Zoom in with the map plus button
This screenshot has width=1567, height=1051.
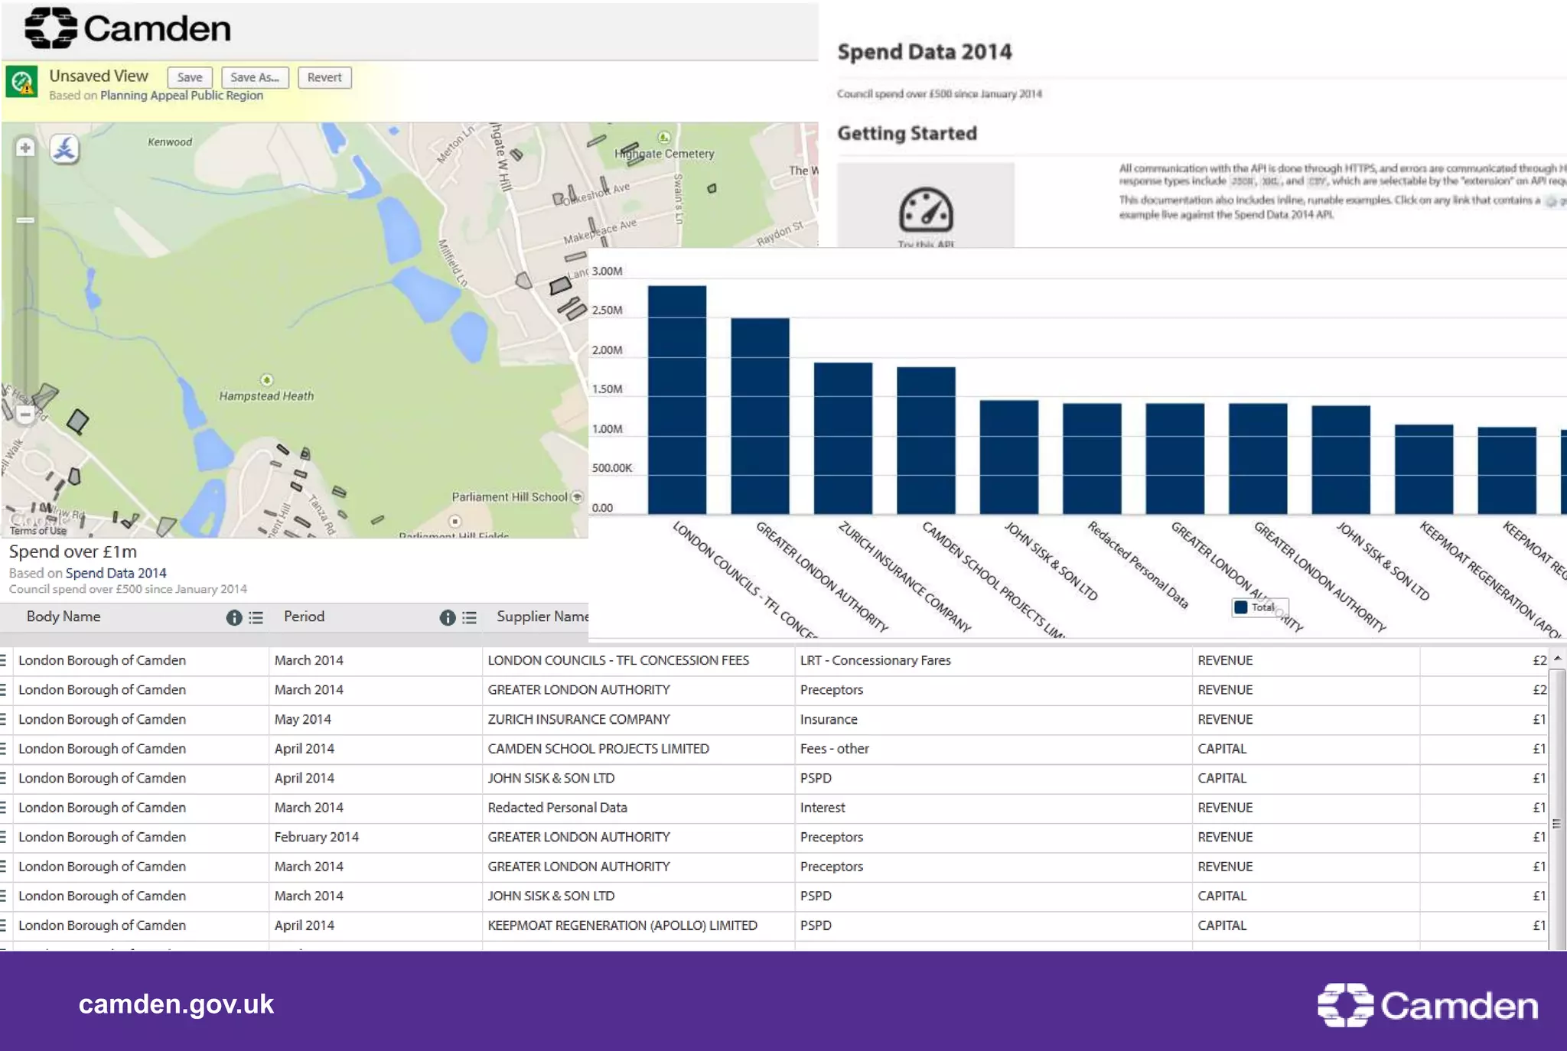25,148
